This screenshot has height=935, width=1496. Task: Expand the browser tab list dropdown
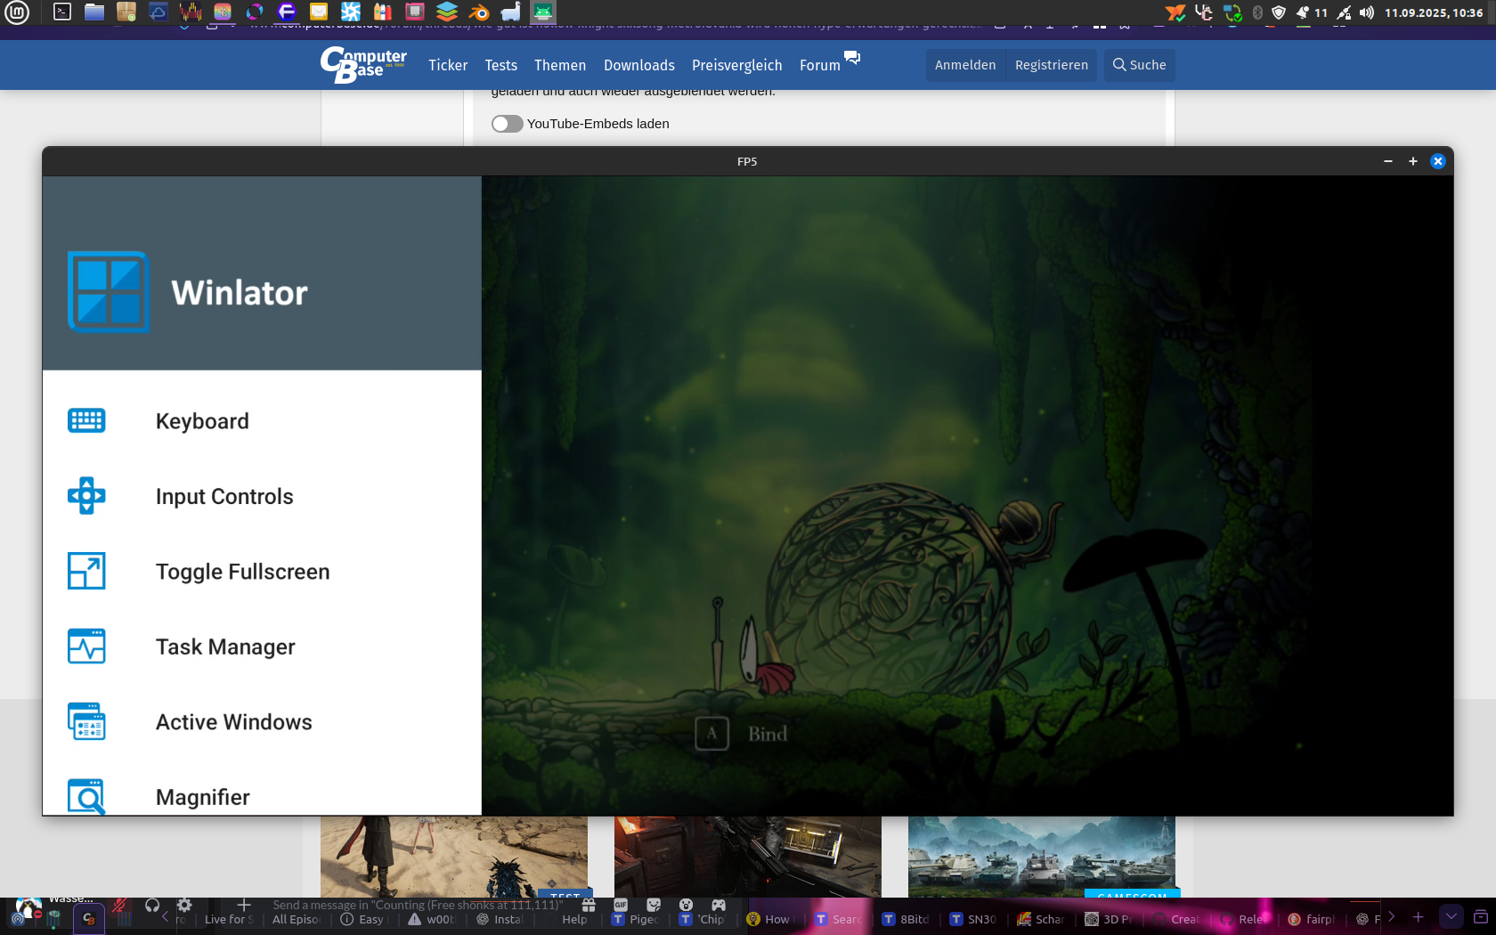point(1451,916)
